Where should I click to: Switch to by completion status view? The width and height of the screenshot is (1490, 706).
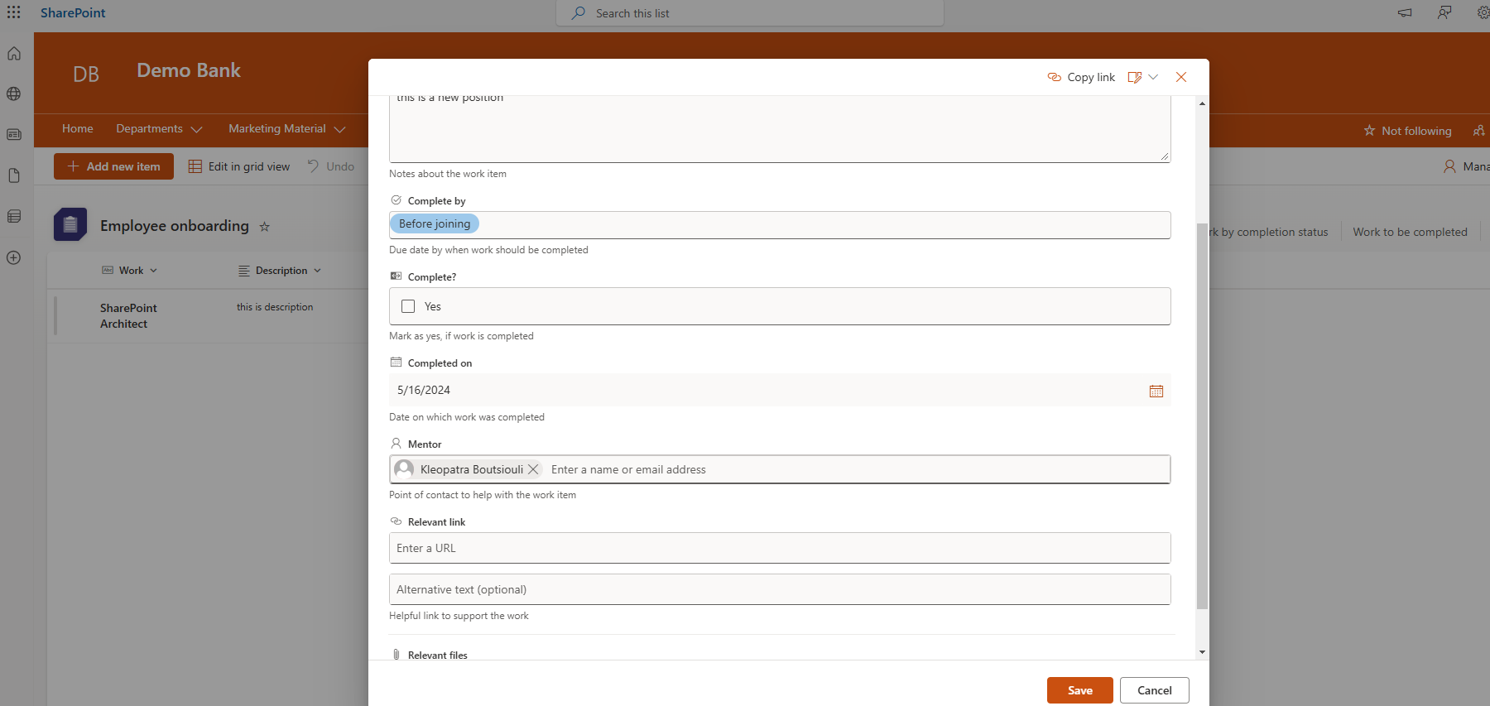coord(1268,232)
